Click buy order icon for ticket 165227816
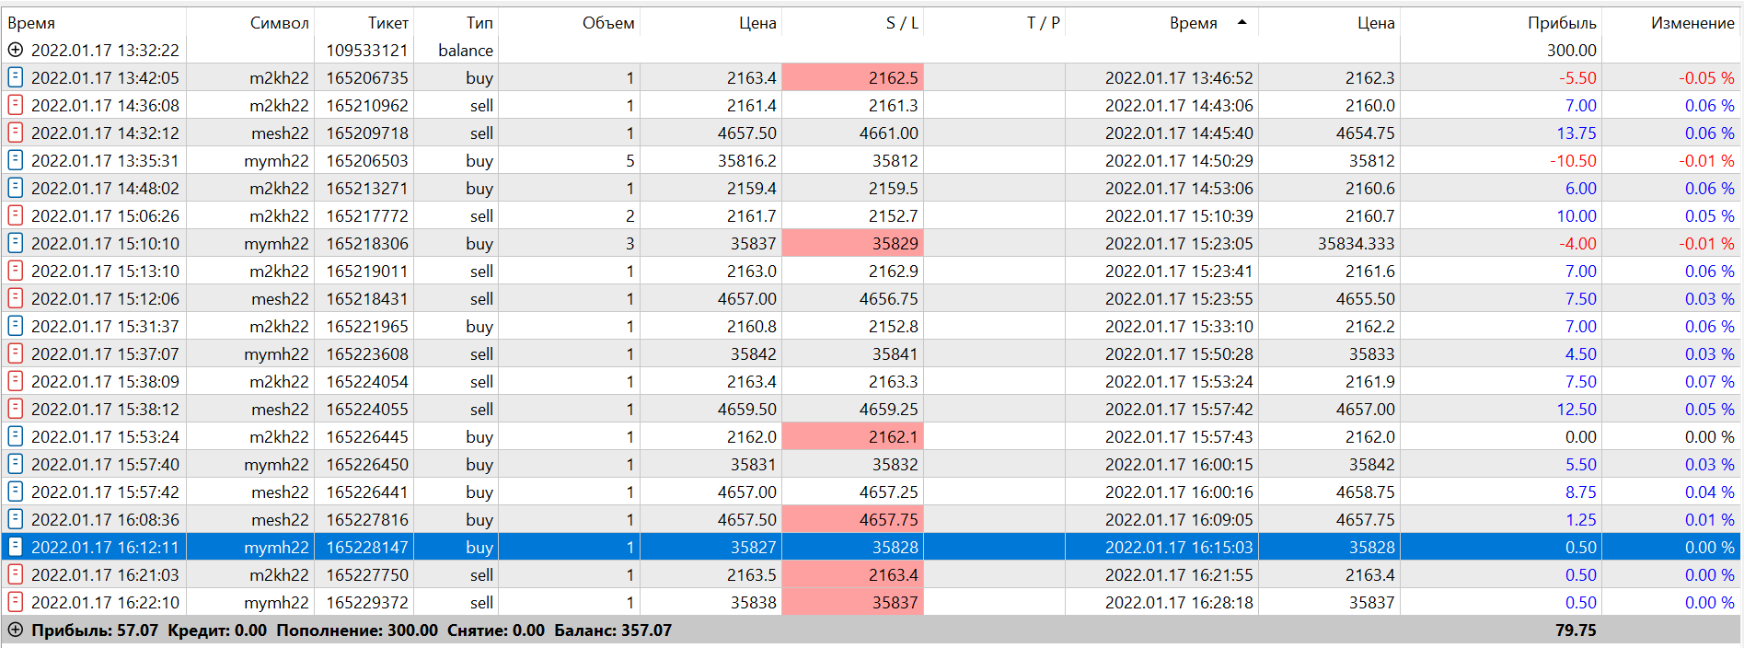Screen dimensions: 1744x648 (16, 519)
